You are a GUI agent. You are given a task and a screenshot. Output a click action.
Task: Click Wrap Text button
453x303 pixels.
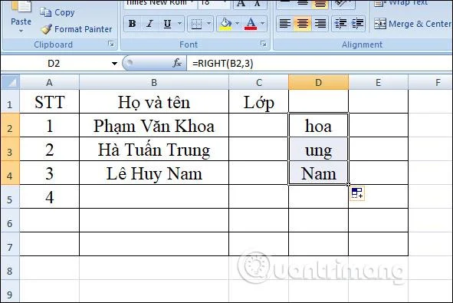[401, 3]
